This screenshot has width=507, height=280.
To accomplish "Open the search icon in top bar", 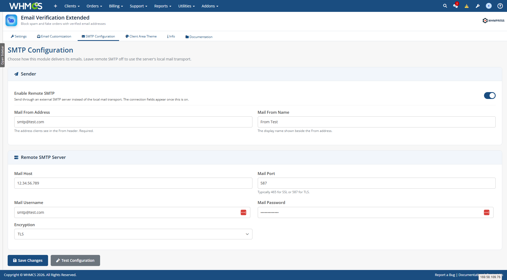I will [445, 6].
